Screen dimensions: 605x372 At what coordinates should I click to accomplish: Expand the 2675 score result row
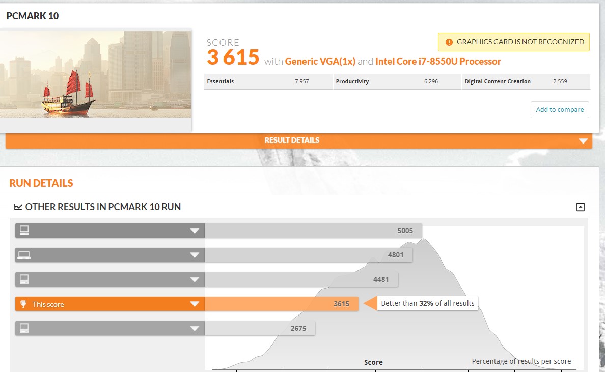click(195, 328)
